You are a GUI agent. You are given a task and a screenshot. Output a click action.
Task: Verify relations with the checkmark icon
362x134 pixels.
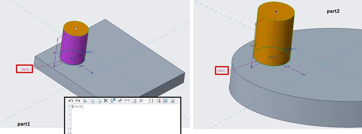(172, 101)
